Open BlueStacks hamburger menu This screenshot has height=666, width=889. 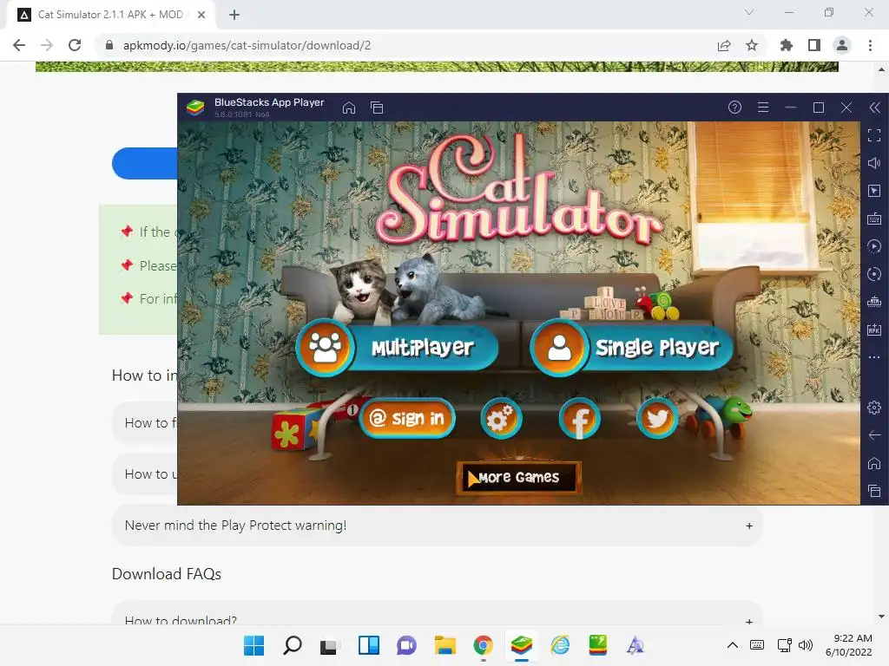click(763, 107)
